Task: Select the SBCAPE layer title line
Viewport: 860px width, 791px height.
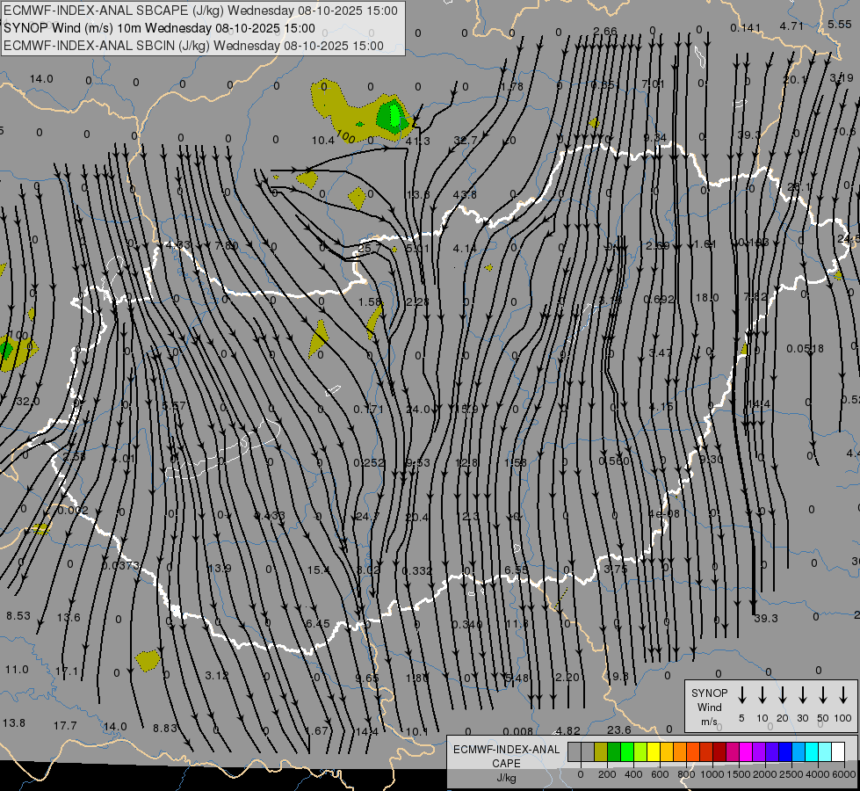Action: [x=200, y=11]
